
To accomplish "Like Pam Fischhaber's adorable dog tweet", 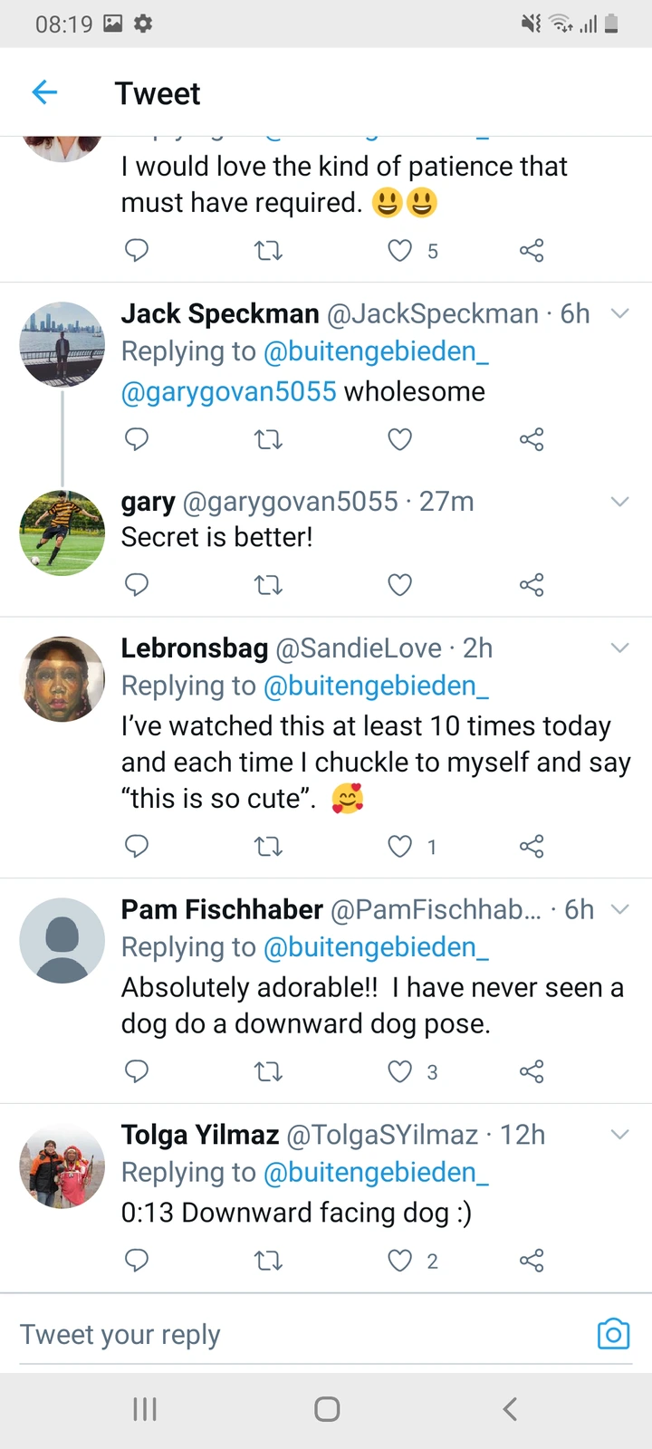I will [399, 1072].
